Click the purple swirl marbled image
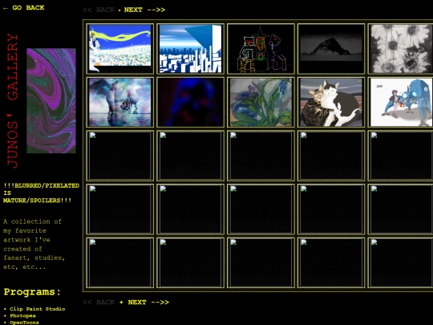The width and height of the screenshot is (433, 325). [51, 100]
